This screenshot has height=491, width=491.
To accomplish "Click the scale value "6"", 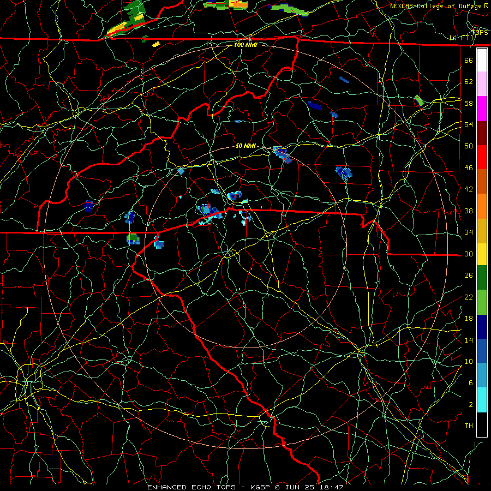I will click(x=471, y=383).
